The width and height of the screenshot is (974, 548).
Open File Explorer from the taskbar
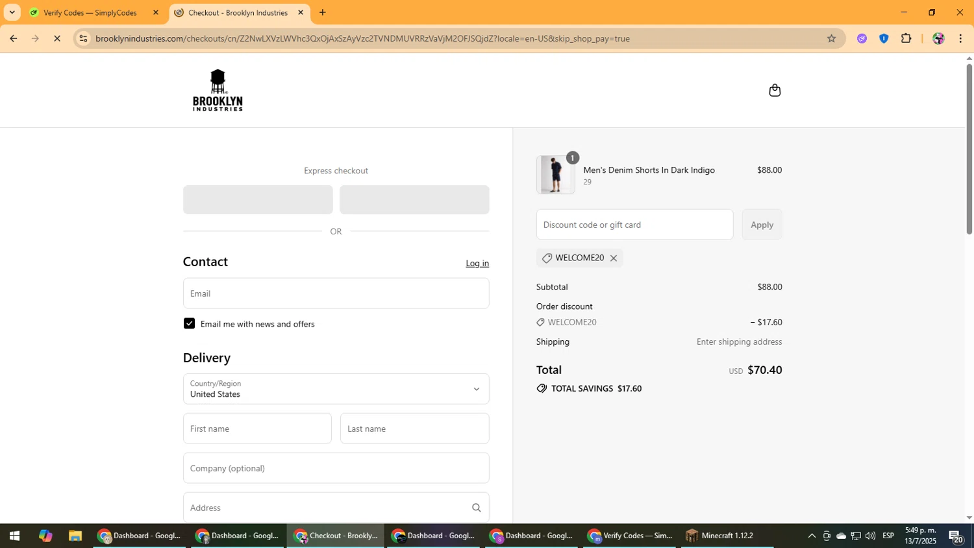pyautogui.click(x=75, y=536)
